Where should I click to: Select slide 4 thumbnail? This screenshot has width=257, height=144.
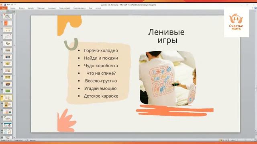click(8, 36)
